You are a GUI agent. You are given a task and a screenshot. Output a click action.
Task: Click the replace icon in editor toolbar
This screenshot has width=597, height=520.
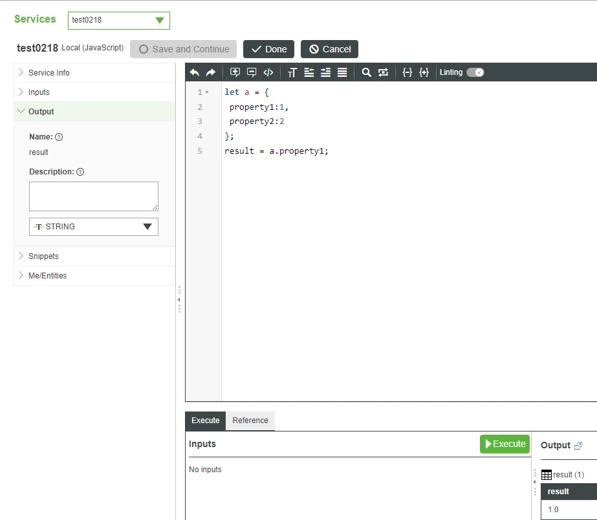pyautogui.click(x=383, y=72)
